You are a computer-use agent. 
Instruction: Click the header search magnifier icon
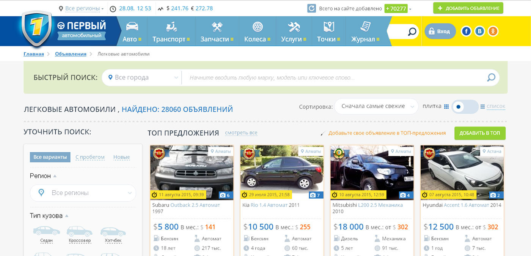[x=412, y=32]
